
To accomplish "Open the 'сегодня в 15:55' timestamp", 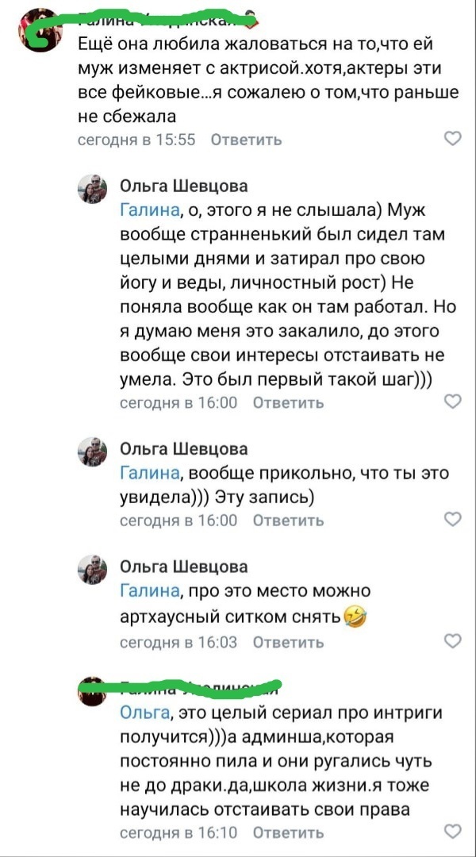I will pyautogui.click(x=136, y=140).
